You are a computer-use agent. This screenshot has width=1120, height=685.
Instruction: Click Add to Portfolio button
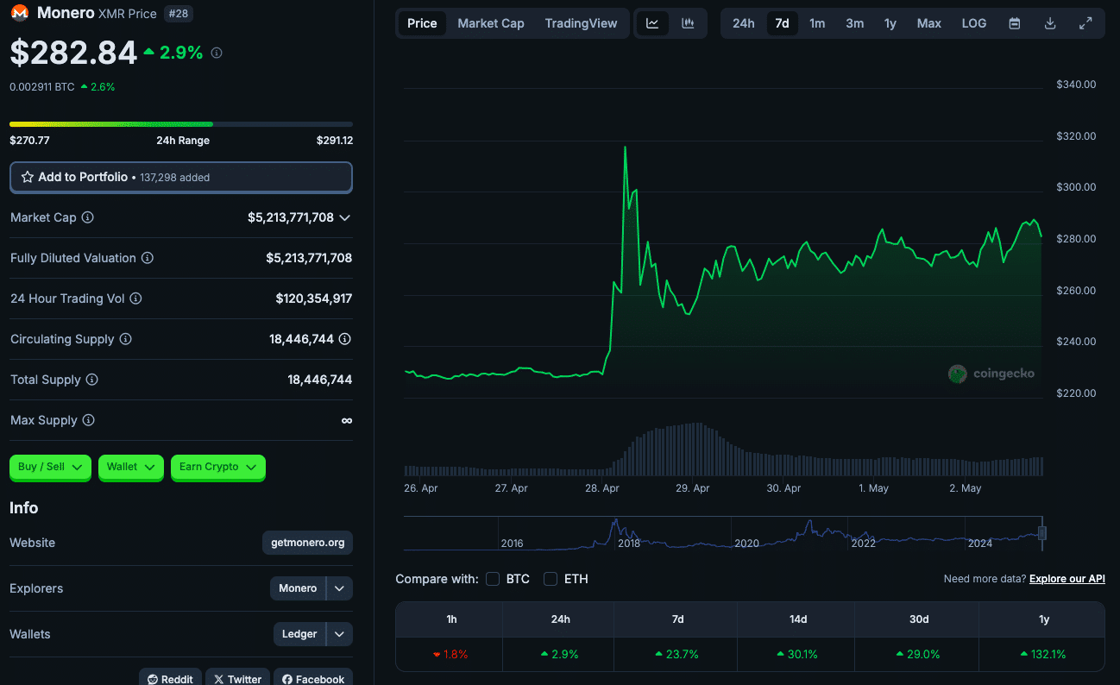coord(181,177)
